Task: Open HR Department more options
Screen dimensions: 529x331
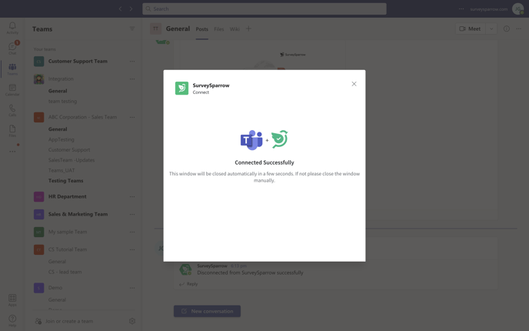Action: click(132, 196)
